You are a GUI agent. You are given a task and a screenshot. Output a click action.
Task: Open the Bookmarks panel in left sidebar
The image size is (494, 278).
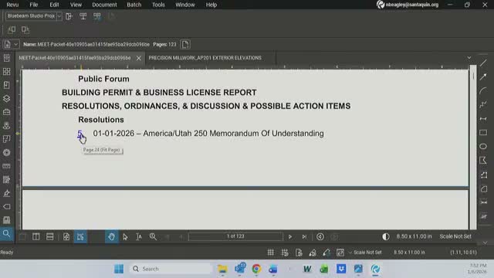(x=6, y=85)
